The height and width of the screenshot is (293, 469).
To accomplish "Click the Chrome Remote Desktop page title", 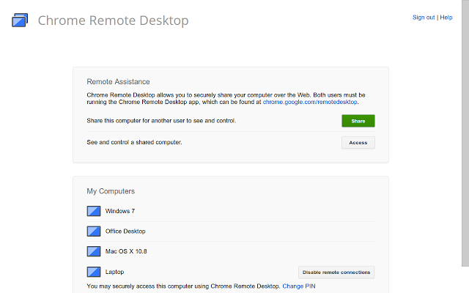I will (x=113, y=21).
